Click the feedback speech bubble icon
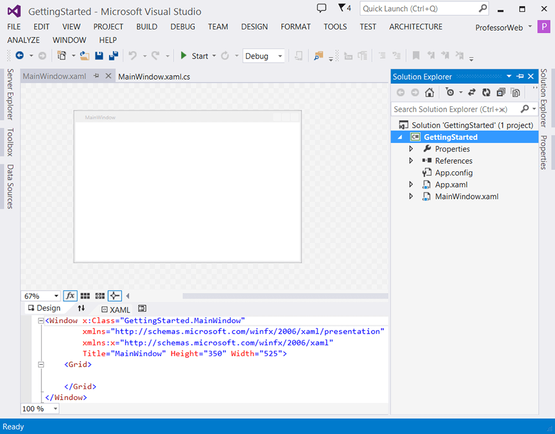Image resolution: width=555 pixels, height=434 pixels. [x=321, y=8]
